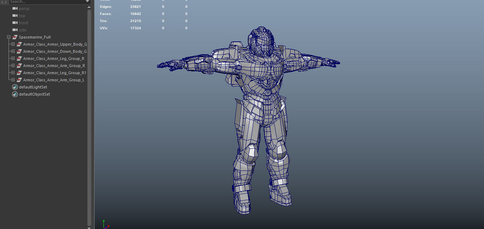Viewport: 484px width, 229px height.
Task: Expand Armor_Class_Armor_Arm_Group_R node
Action: 13,66
